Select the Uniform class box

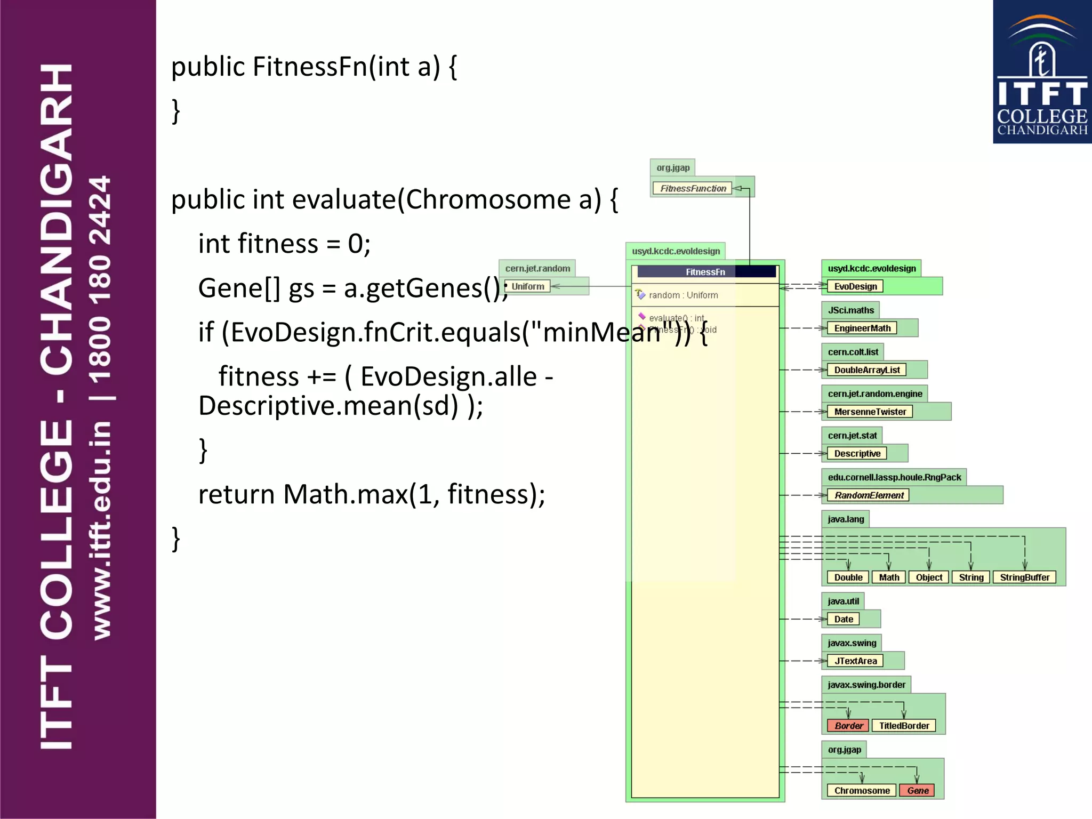[x=527, y=286]
